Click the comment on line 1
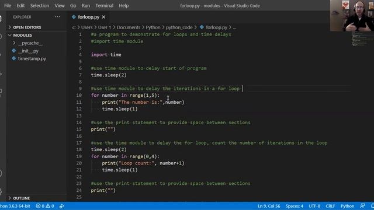The image size is (374, 210). coord(161,34)
